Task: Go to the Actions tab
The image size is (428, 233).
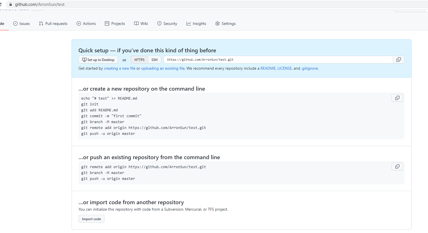Action: tap(86, 23)
